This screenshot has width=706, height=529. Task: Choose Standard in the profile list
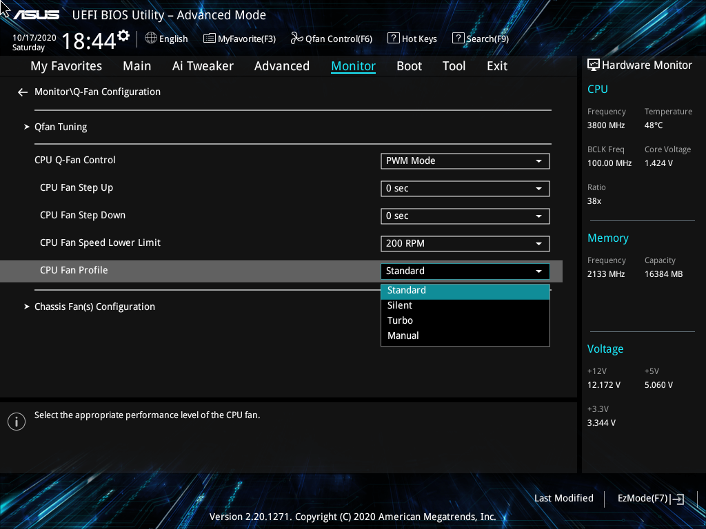(x=465, y=291)
